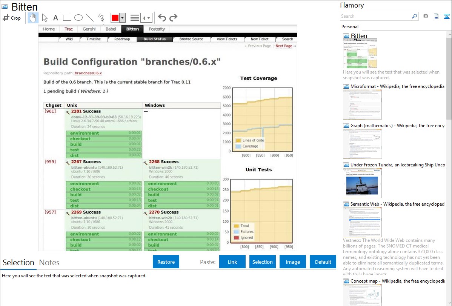Viewport: 452px width, 306px height.
Task: Pick the text annotation tool
Action: tap(55, 18)
